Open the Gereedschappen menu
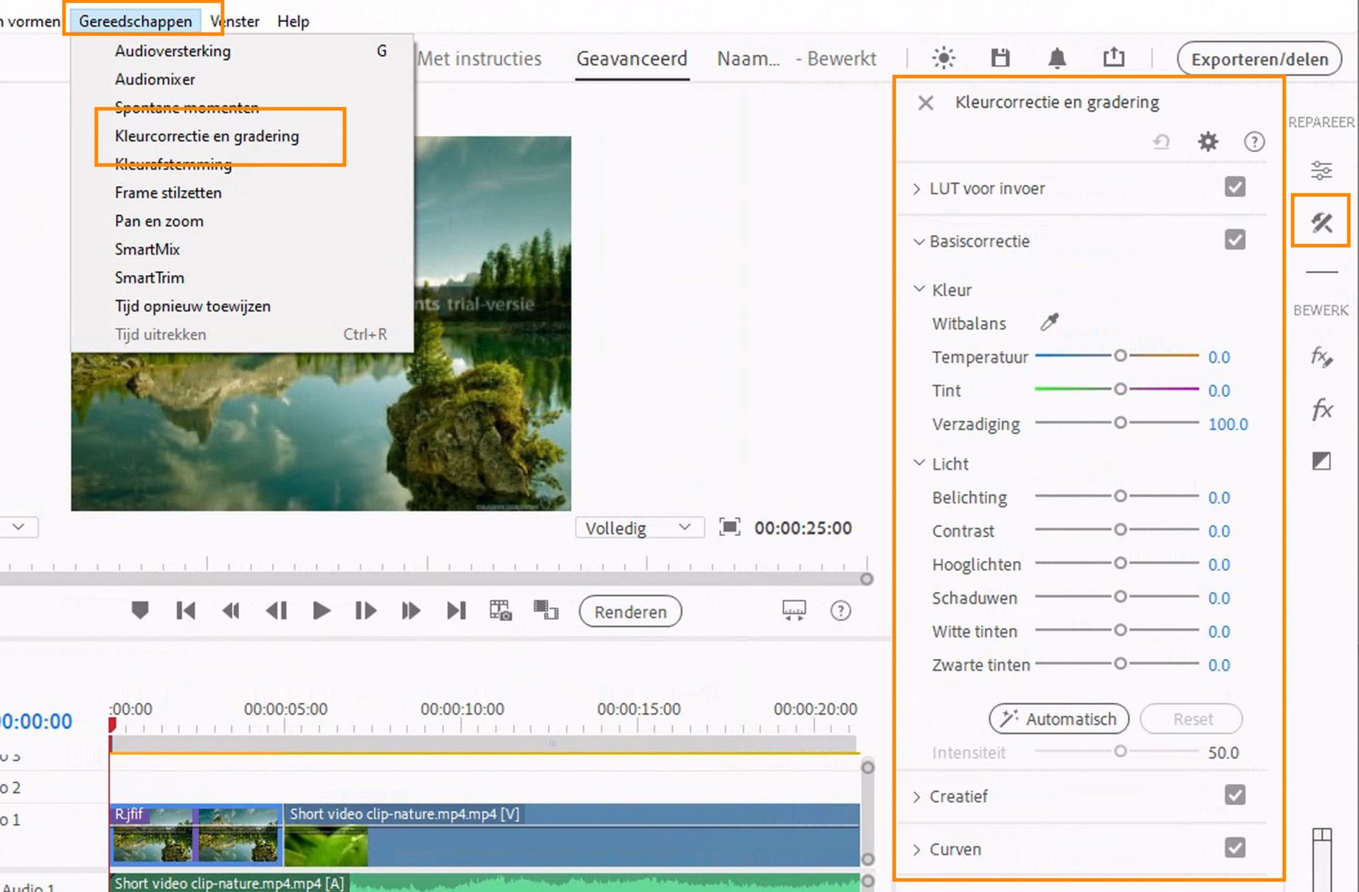1359x892 pixels. (135, 21)
